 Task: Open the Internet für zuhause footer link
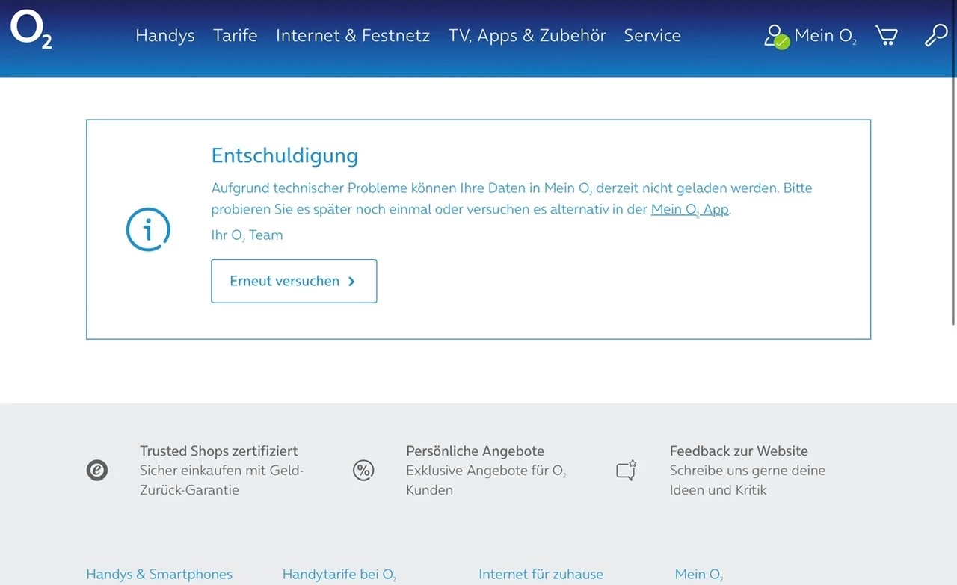point(541,574)
